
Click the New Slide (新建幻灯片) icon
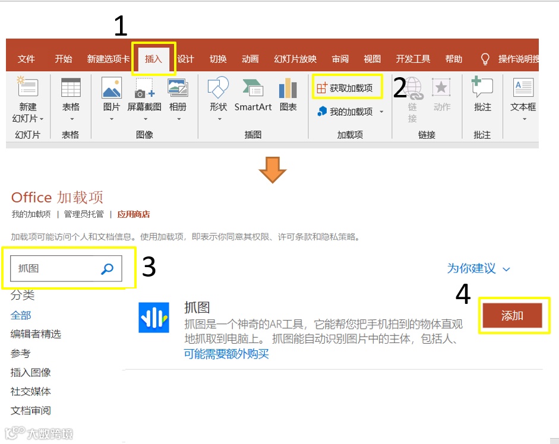(x=27, y=86)
